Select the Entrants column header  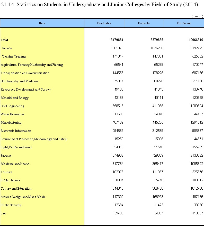click(x=144, y=23)
